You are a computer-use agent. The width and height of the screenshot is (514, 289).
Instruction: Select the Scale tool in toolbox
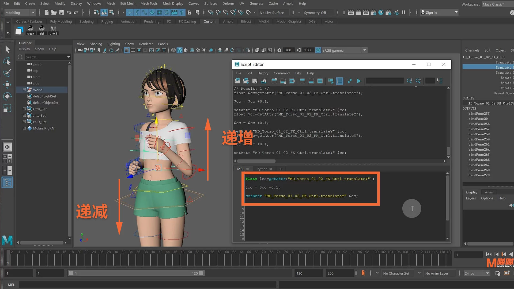click(7, 108)
